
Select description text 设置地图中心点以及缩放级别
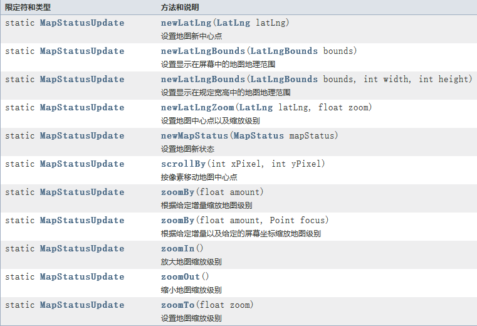[211, 121]
